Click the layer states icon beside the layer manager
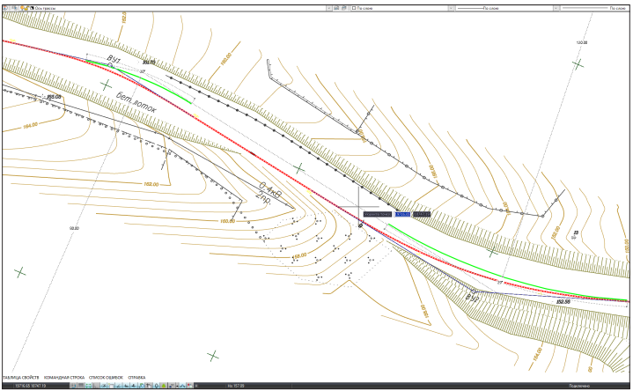633x391 pixels. pyautogui.click(x=15, y=8)
